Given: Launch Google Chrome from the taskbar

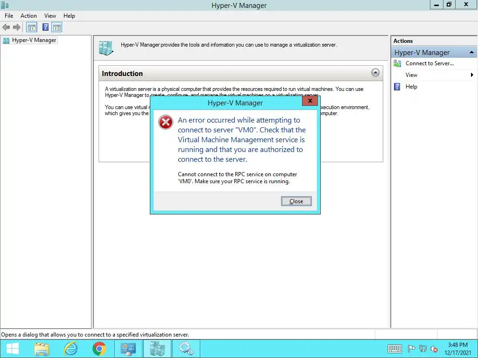Looking at the screenshot, I should [x=99, y=349].
